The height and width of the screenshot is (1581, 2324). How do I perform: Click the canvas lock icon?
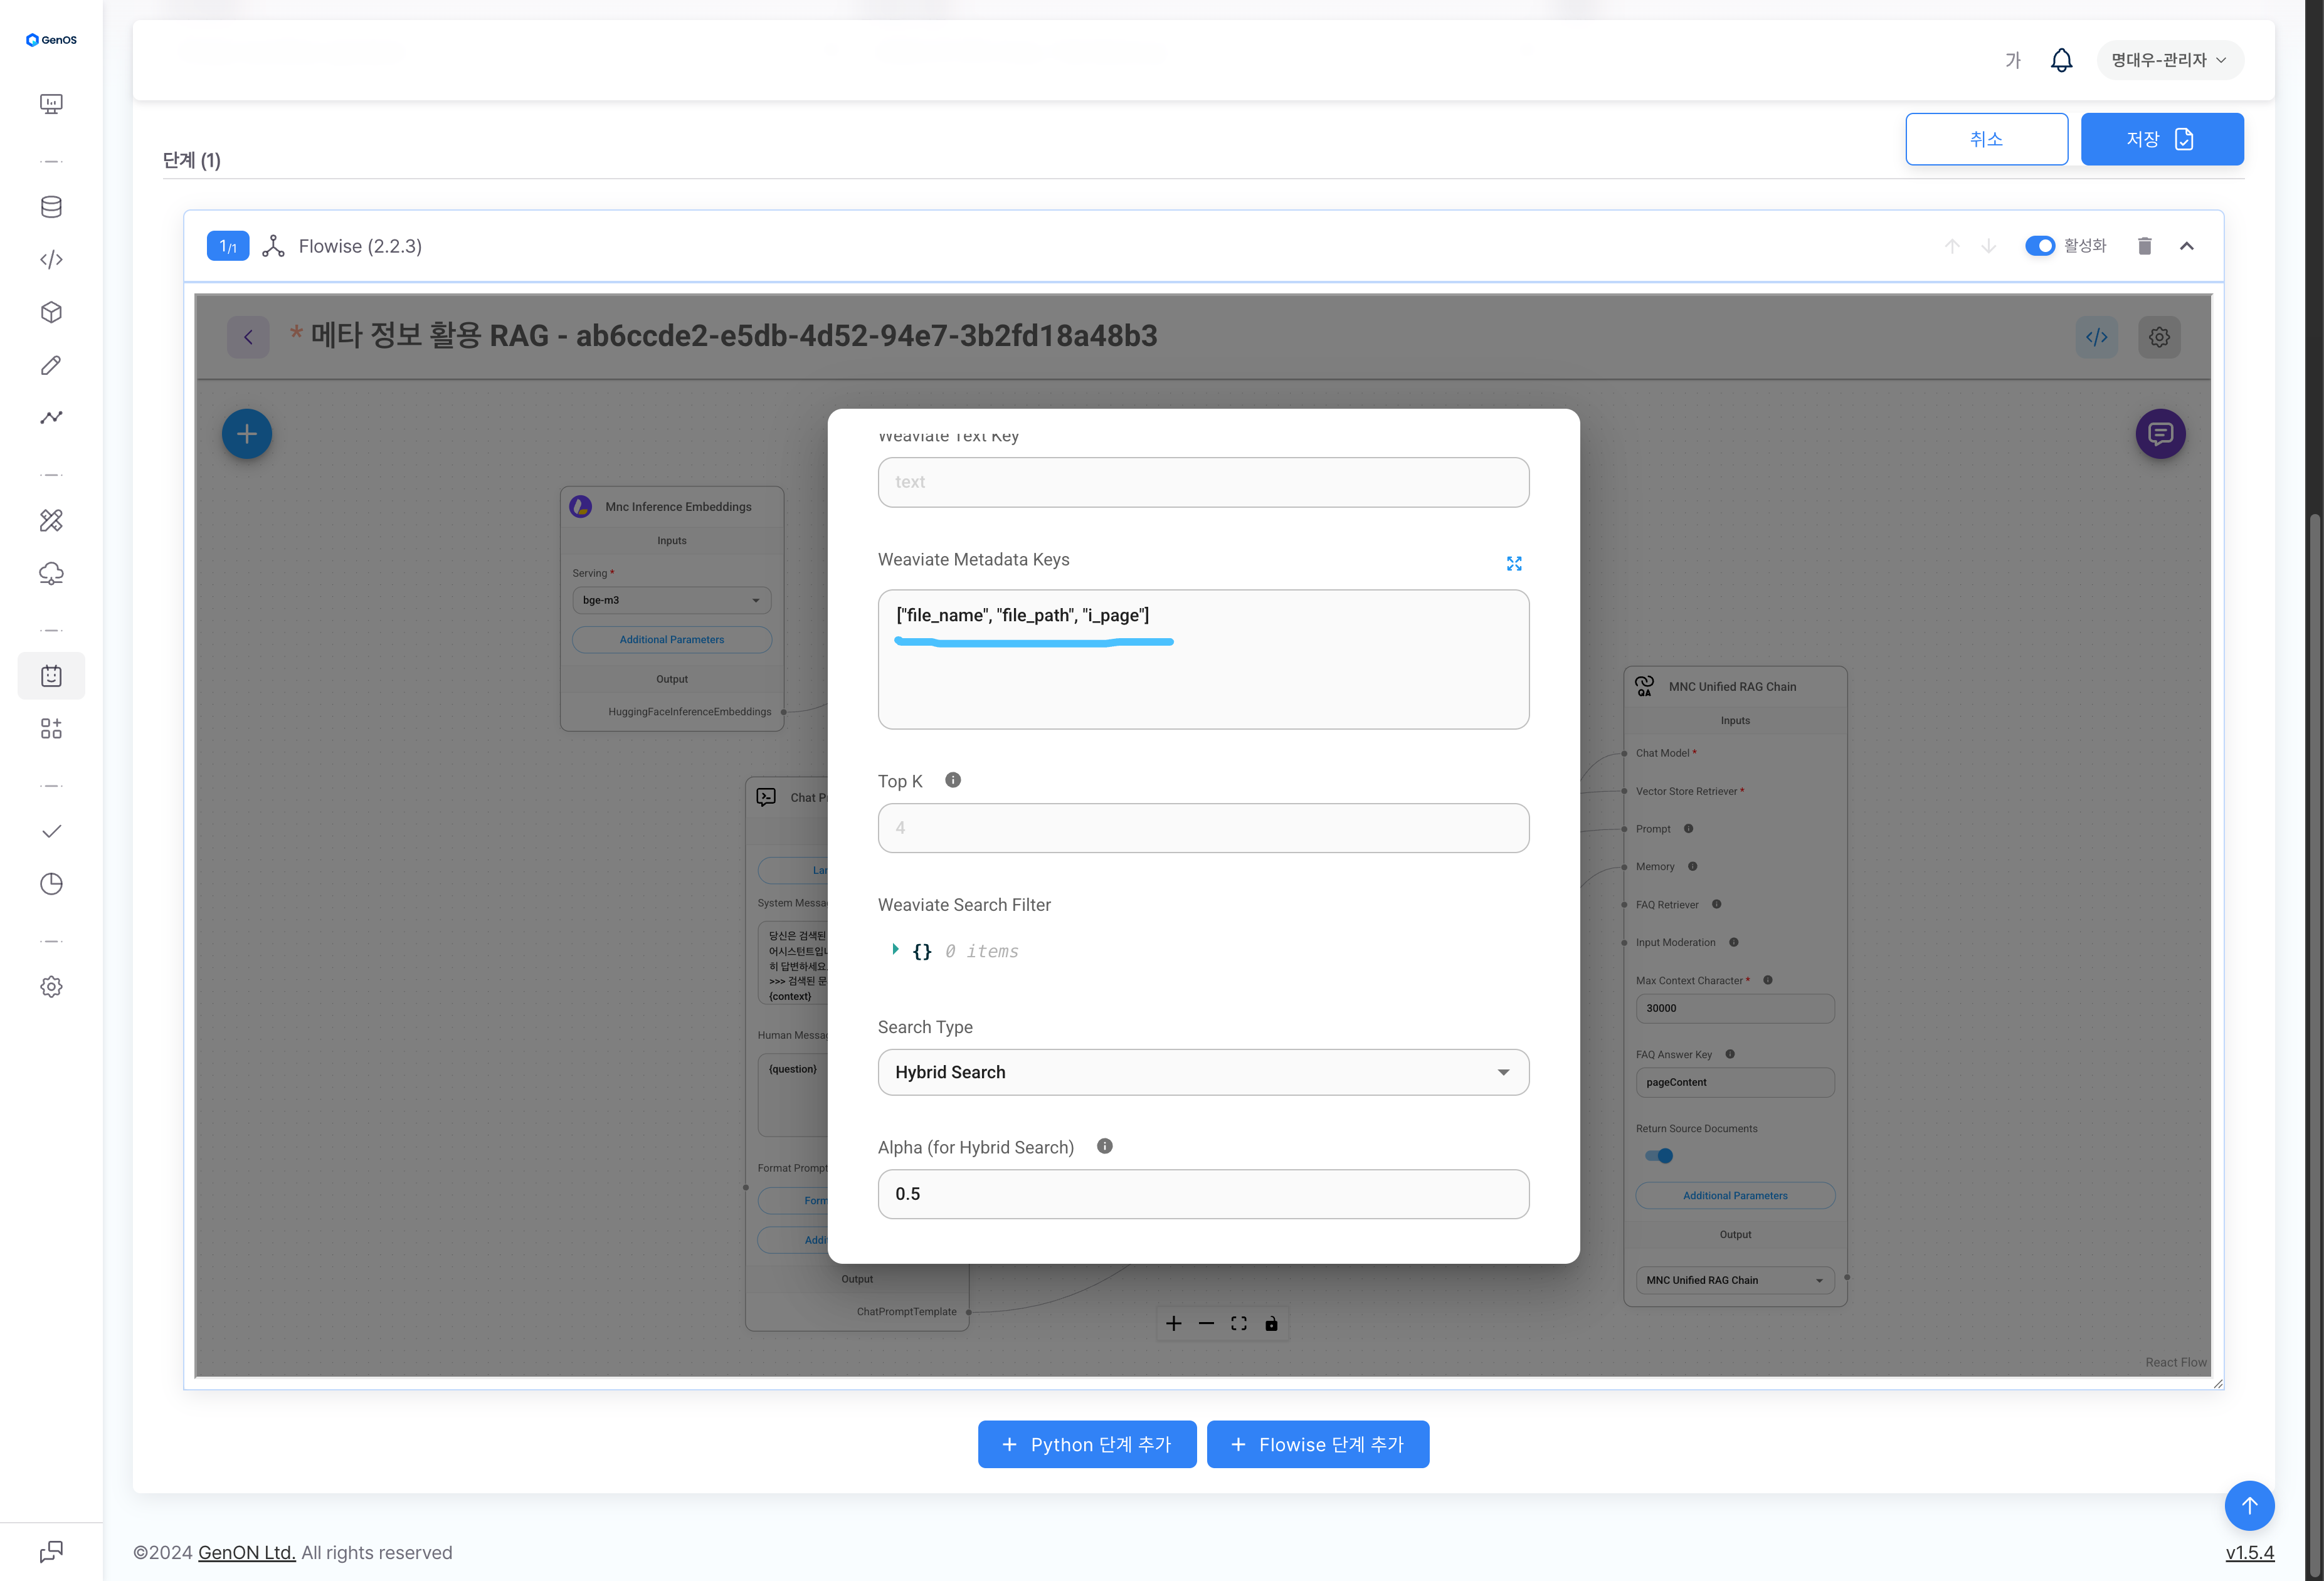pos(1271,1323)
